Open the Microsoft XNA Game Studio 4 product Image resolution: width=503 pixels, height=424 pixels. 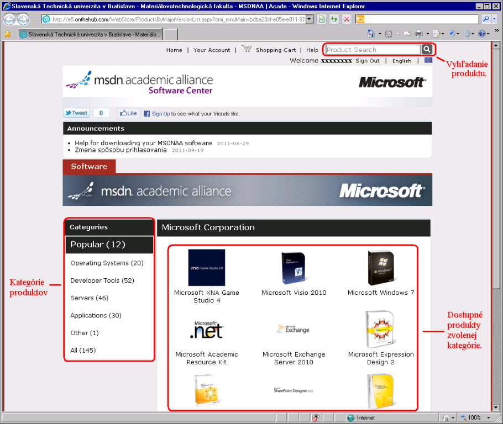click(207, 276)
